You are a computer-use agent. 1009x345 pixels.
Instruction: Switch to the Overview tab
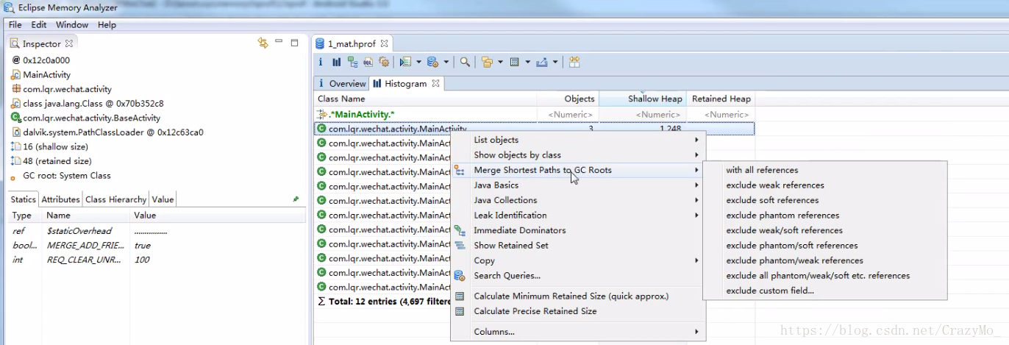[x=341, y=84]
